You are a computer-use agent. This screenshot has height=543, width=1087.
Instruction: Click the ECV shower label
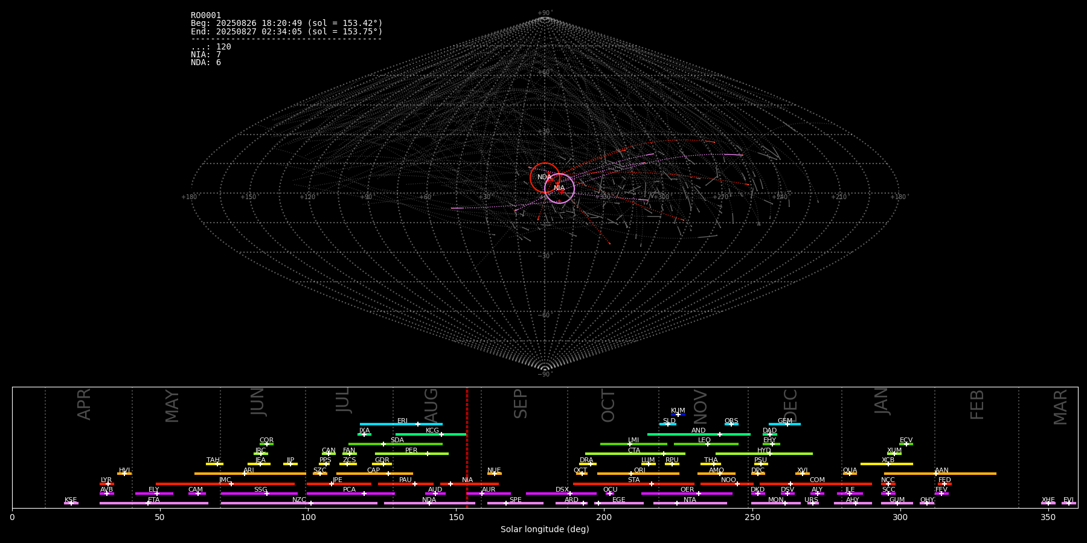906,440
